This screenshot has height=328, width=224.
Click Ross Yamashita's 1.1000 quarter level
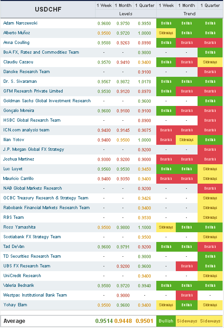[144, 228]
